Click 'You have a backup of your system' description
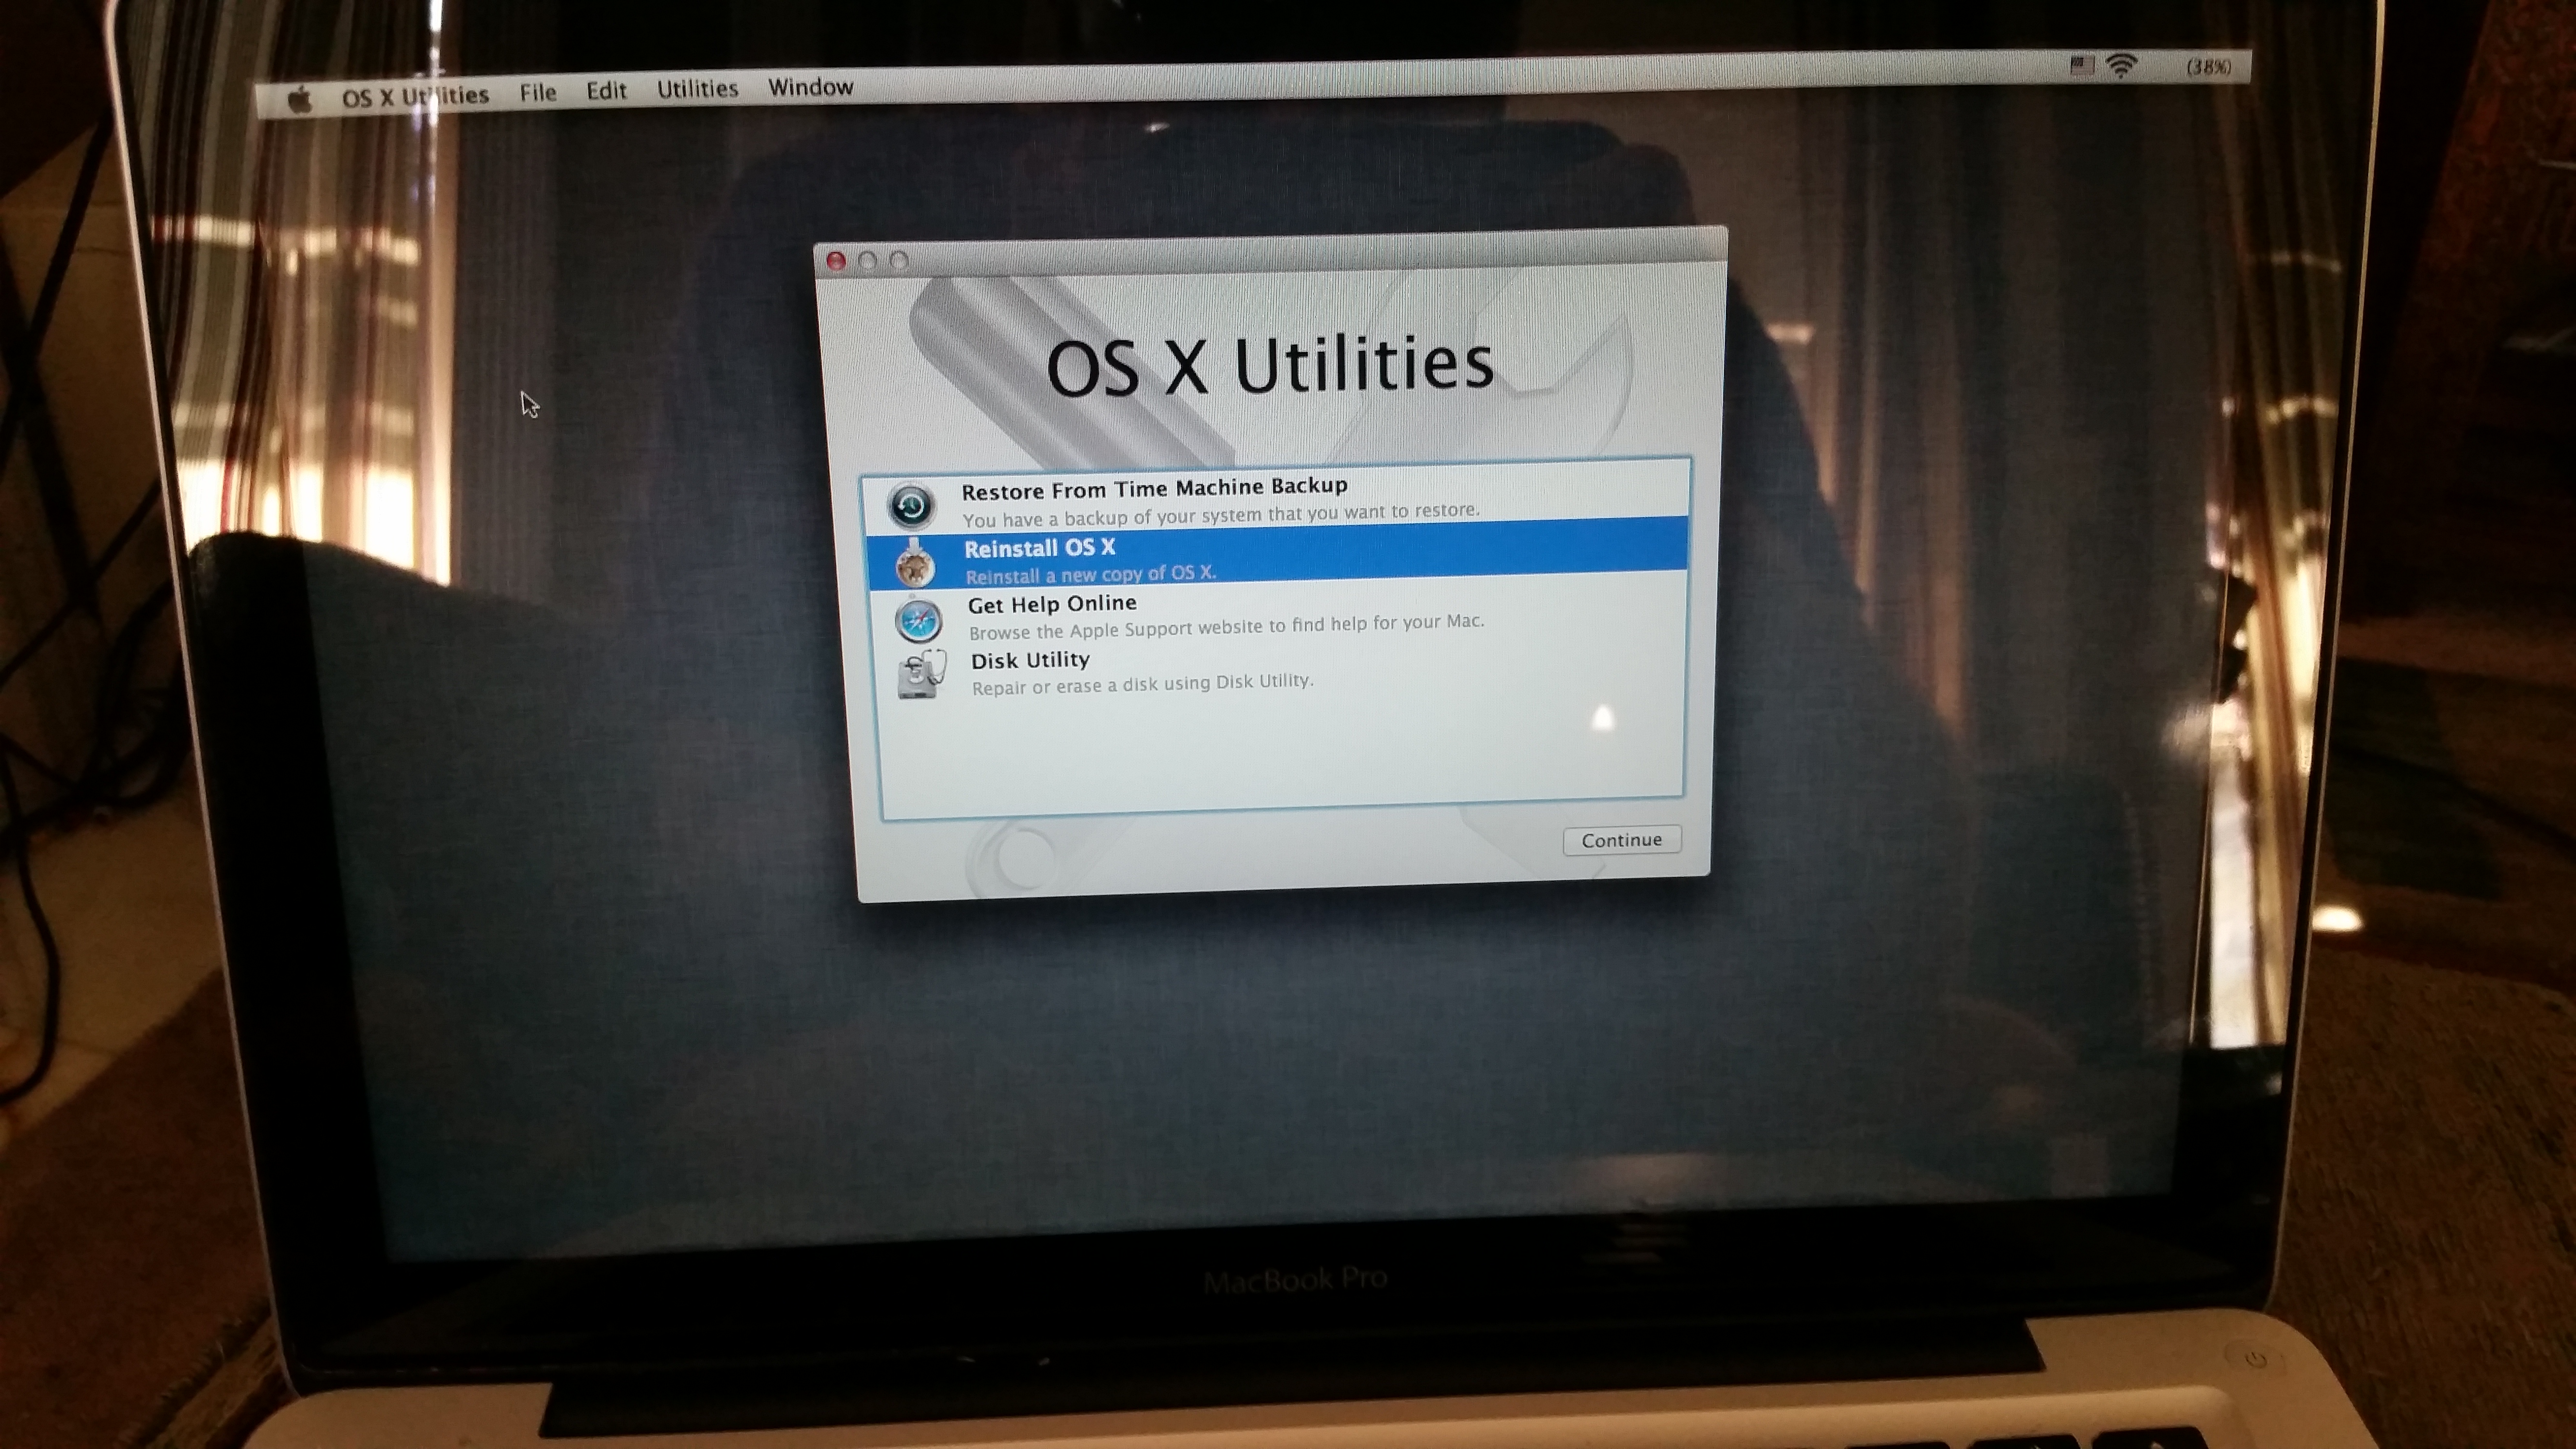The image size is (2576, 1449). click(1220, 515)
